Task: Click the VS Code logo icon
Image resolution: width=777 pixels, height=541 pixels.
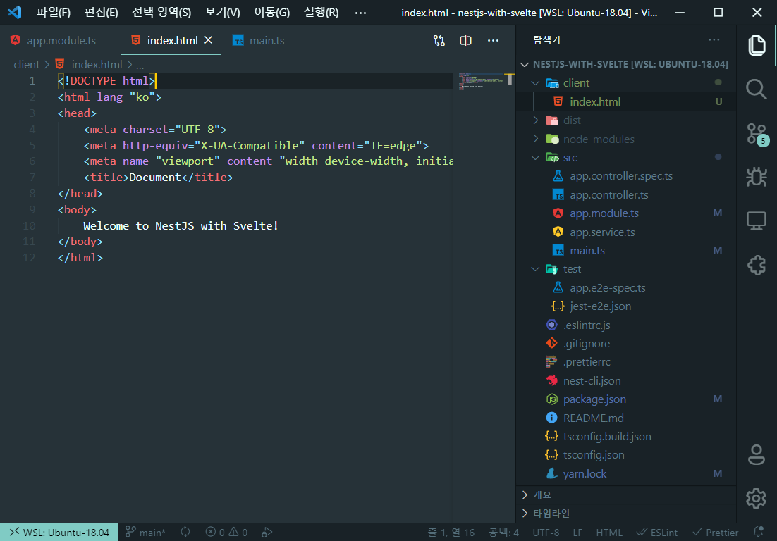Action: [x=15, y=13]
